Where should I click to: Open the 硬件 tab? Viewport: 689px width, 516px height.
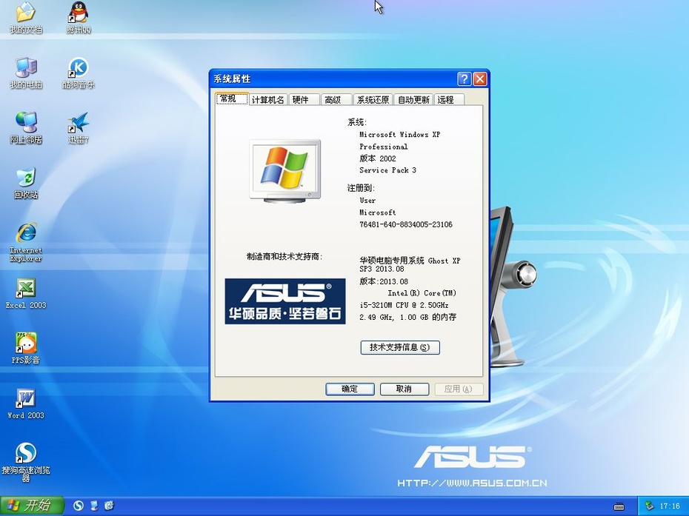tap(303, 100)
